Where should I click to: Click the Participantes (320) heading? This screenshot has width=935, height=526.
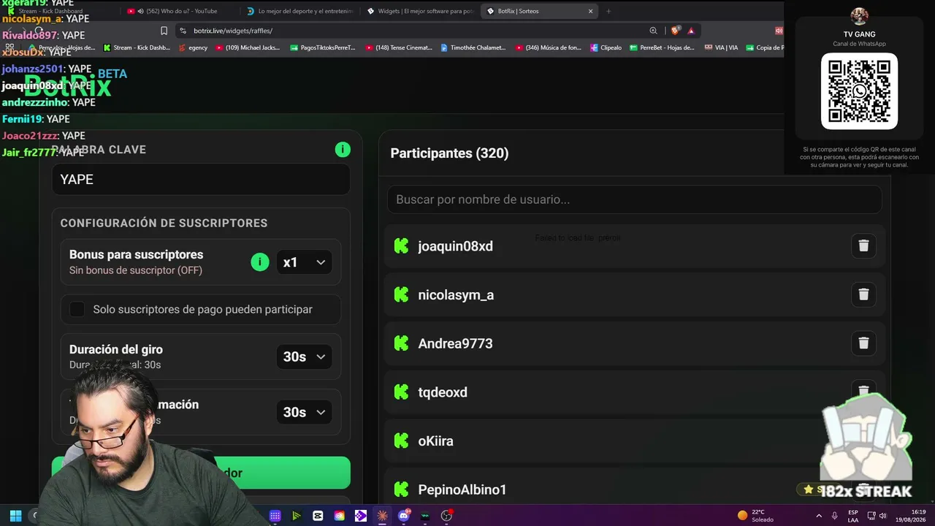pyautogui.click(x=449, y=153)
